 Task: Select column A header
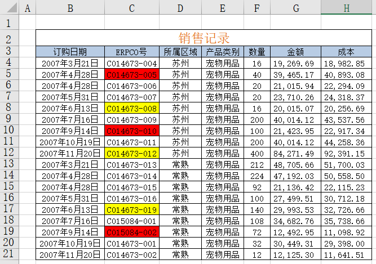(x=27, y=8)
